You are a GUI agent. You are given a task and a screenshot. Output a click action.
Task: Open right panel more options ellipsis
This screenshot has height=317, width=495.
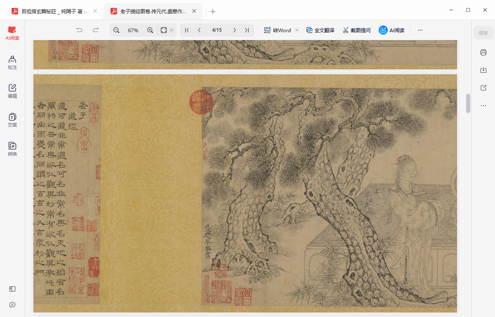483,106
